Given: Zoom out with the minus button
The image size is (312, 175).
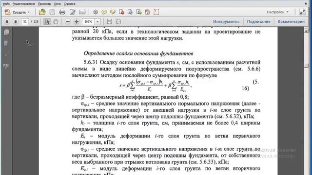Looking at the screenshot, I should click(x=68, y=21).
